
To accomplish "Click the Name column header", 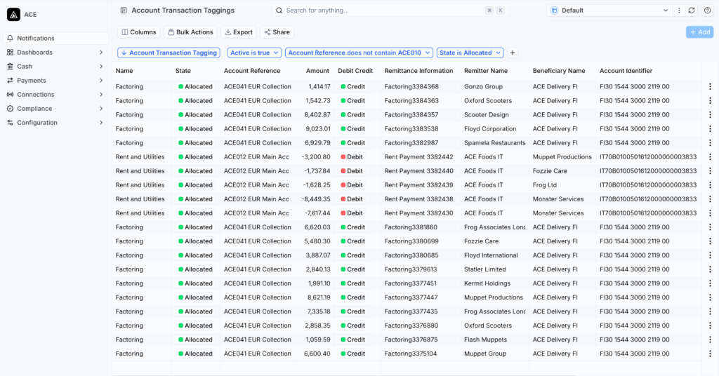I will [124, 71].
